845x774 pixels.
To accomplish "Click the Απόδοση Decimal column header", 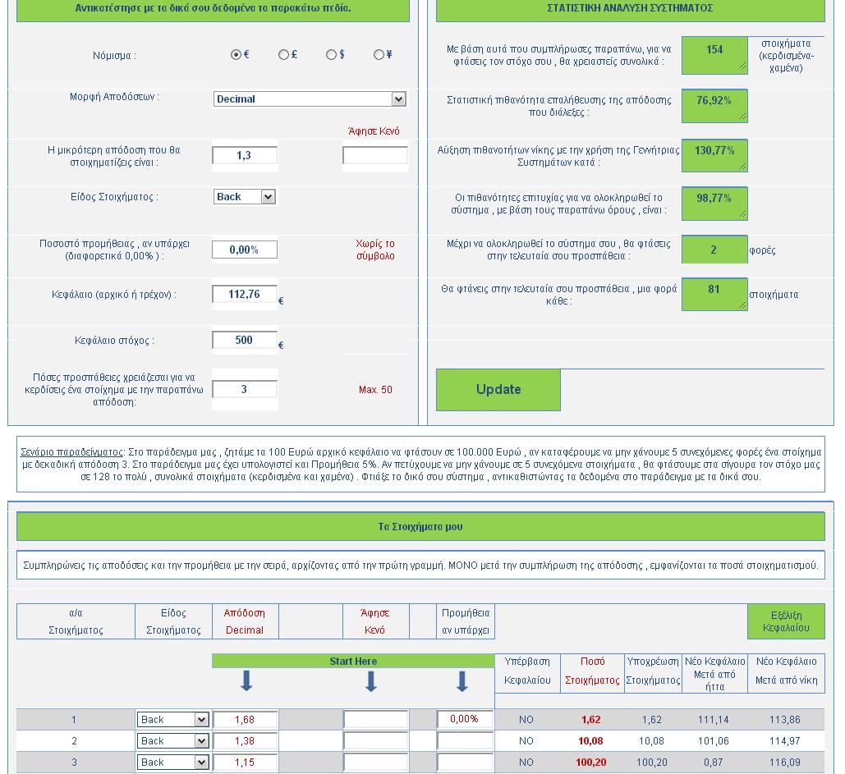I will pos(245,621).
